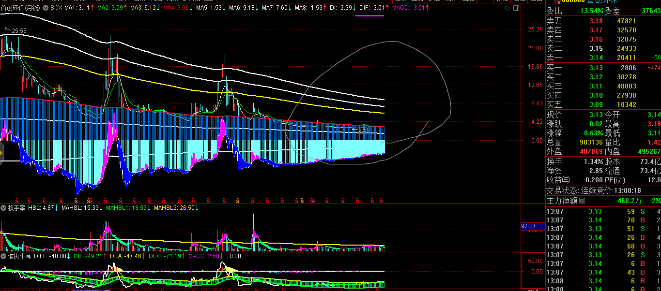
Task: Click the diamond icon above the main chart
Action: point(507,8)
